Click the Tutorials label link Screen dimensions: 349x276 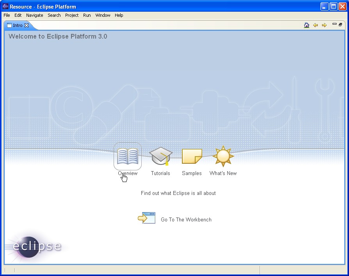click(160, 173)
